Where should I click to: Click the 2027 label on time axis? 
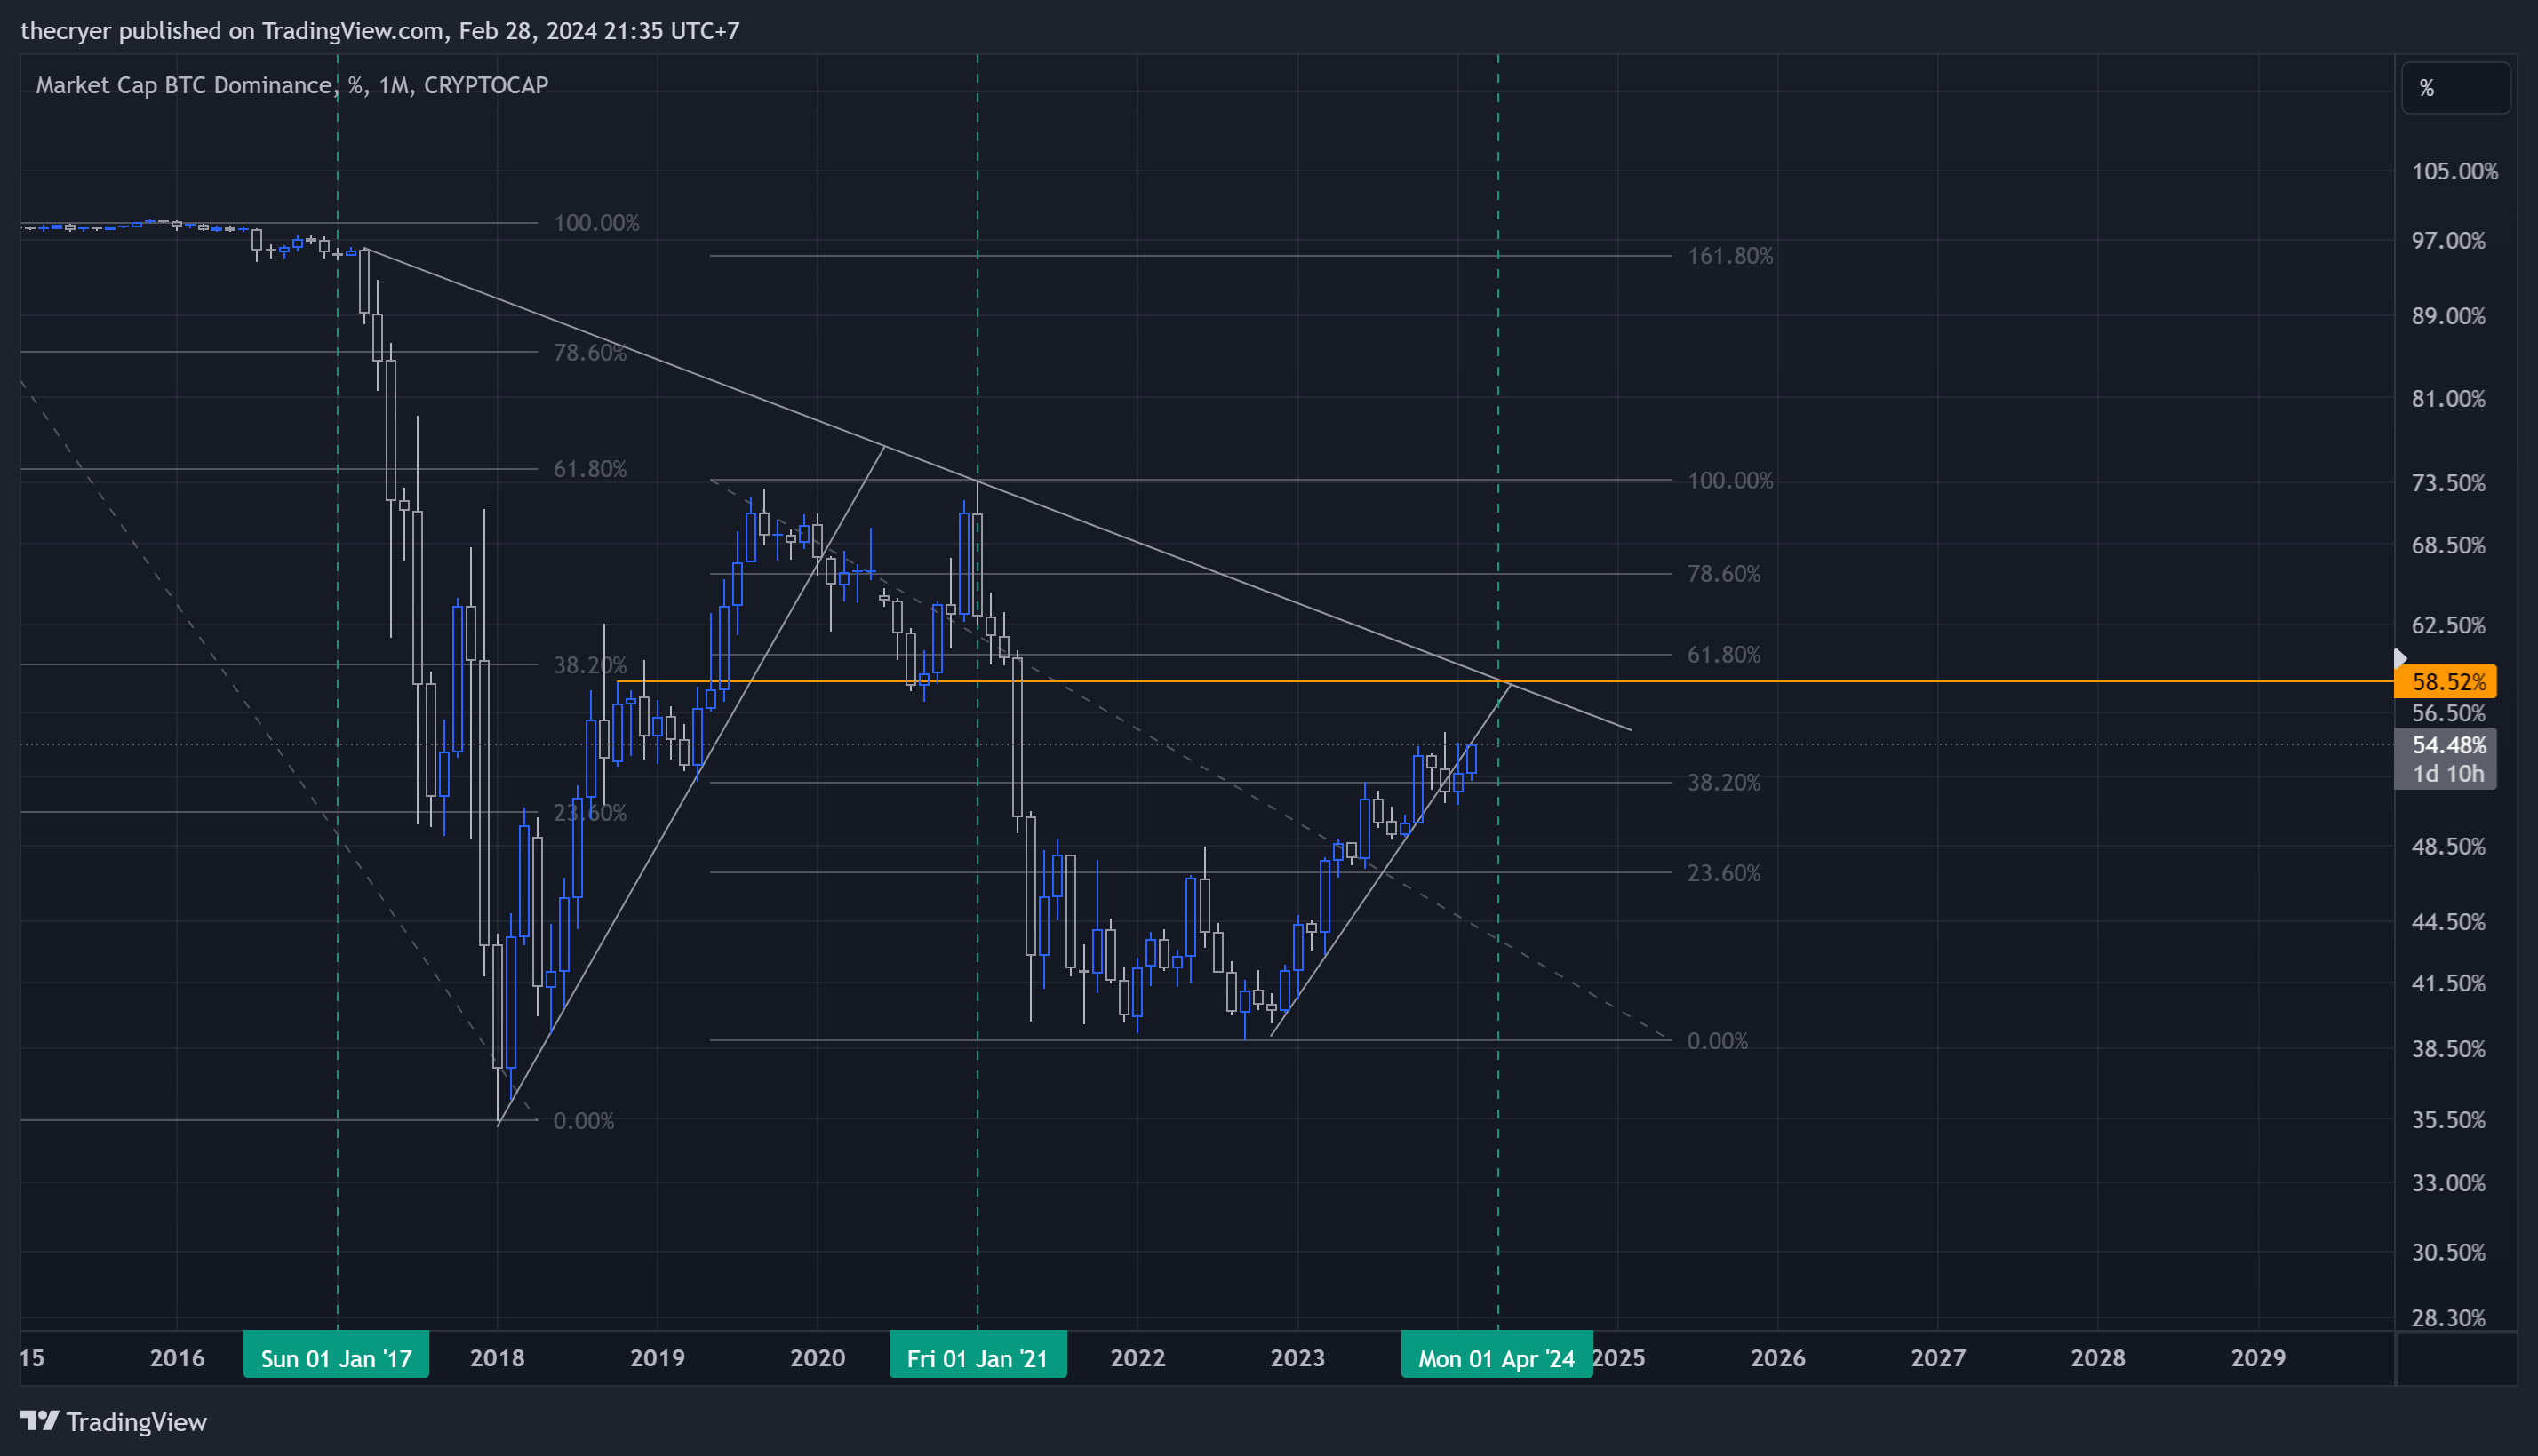[1938, 1358]
